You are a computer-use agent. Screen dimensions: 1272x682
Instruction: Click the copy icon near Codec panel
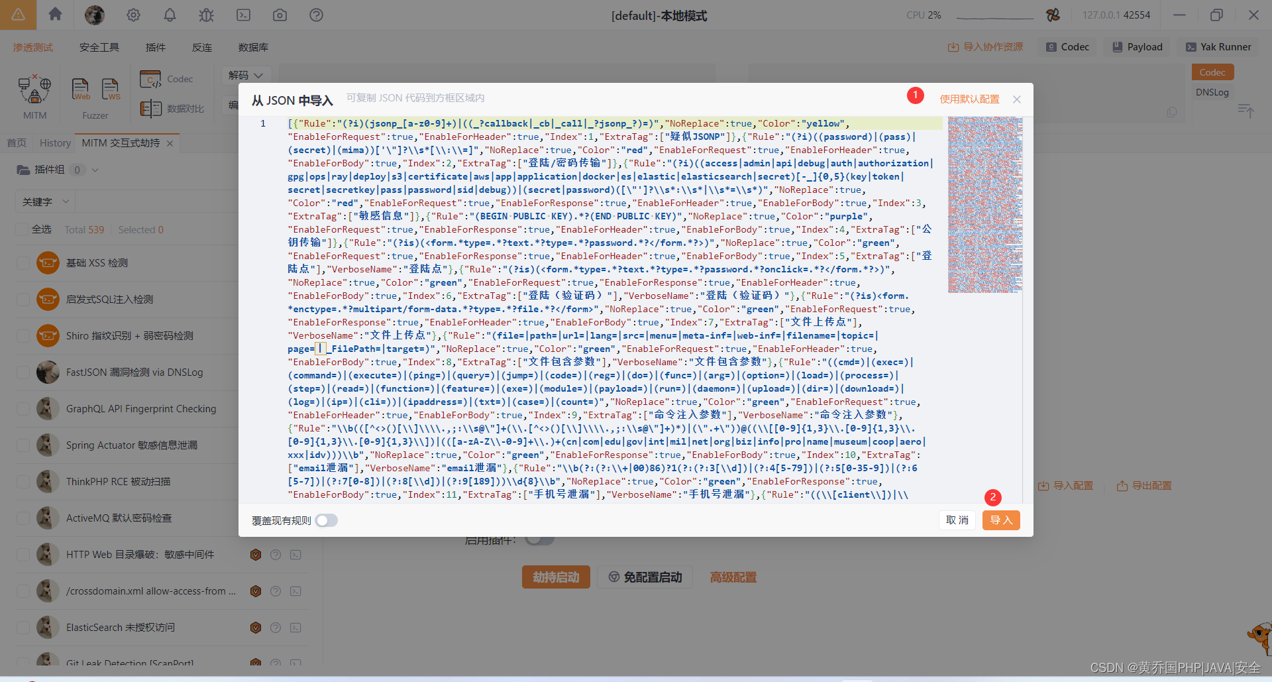coord(1172,112)
